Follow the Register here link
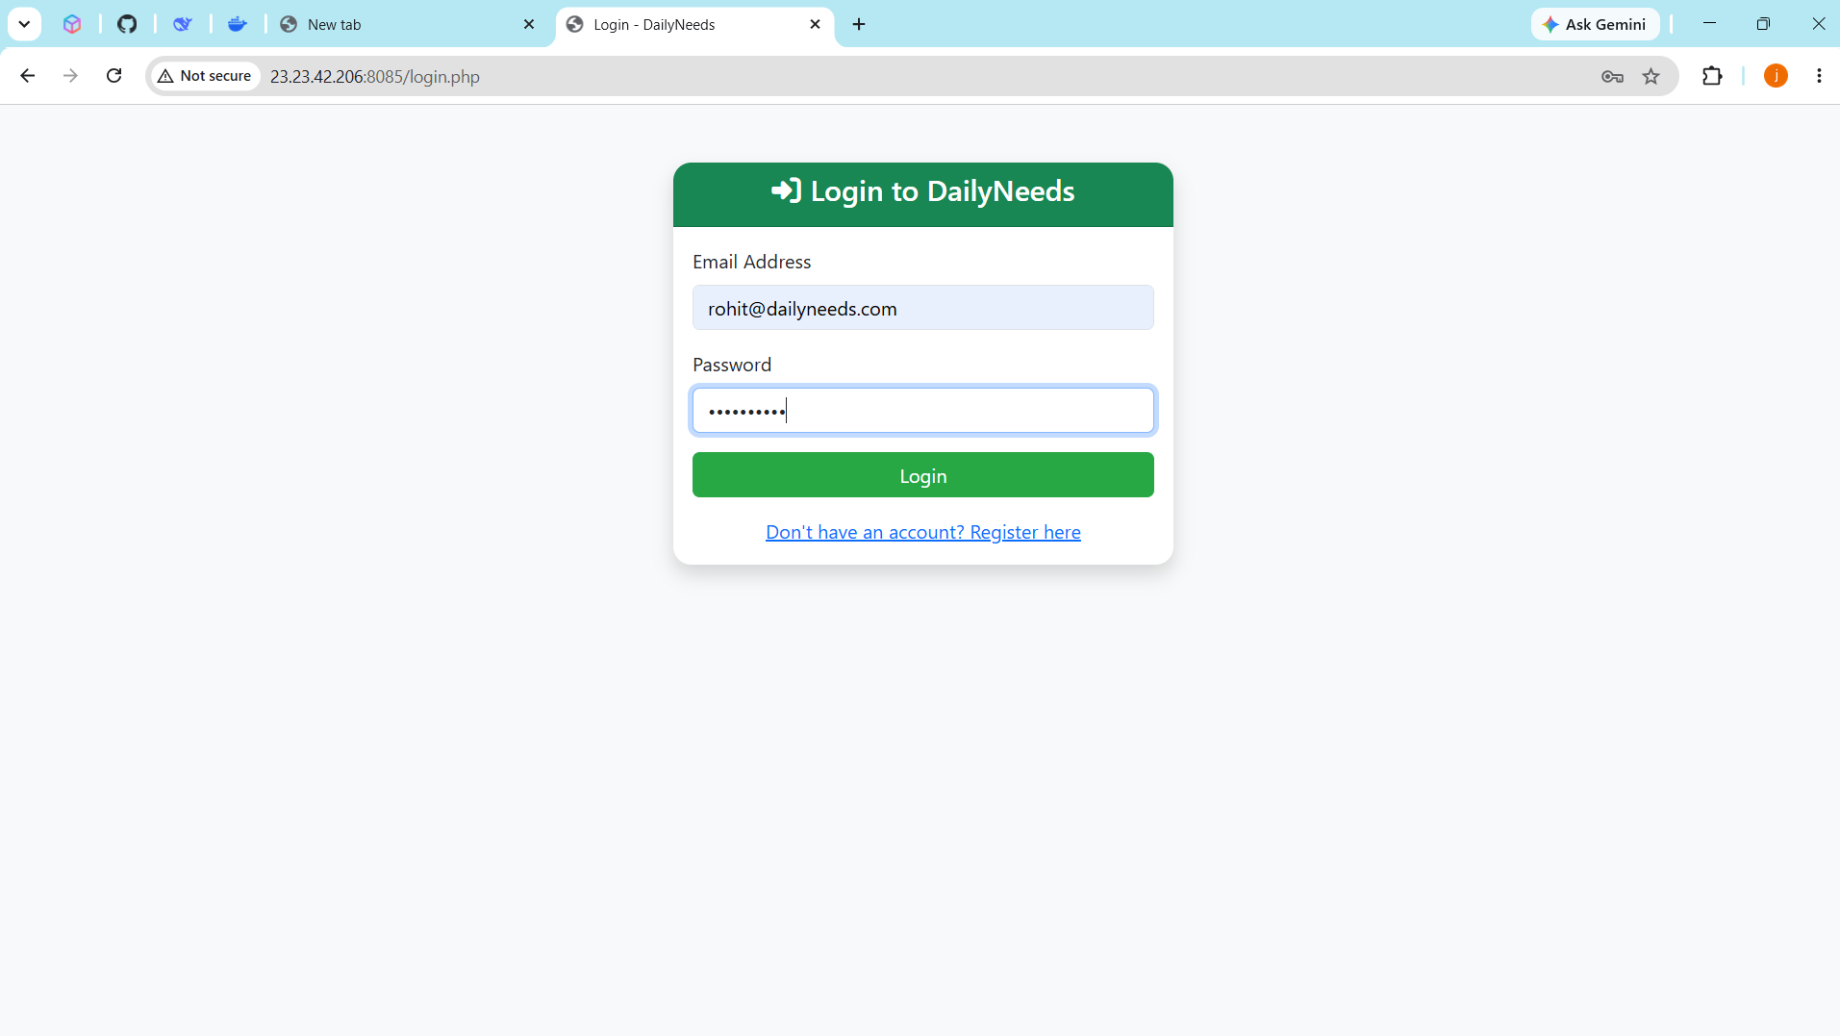Screen dimensions: 1840x1036 pyautogui.click(x=923, y=532)
